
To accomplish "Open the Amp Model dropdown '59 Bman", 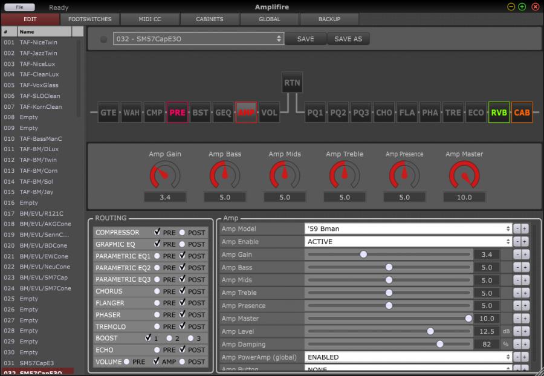I will [x=408, y=229].
